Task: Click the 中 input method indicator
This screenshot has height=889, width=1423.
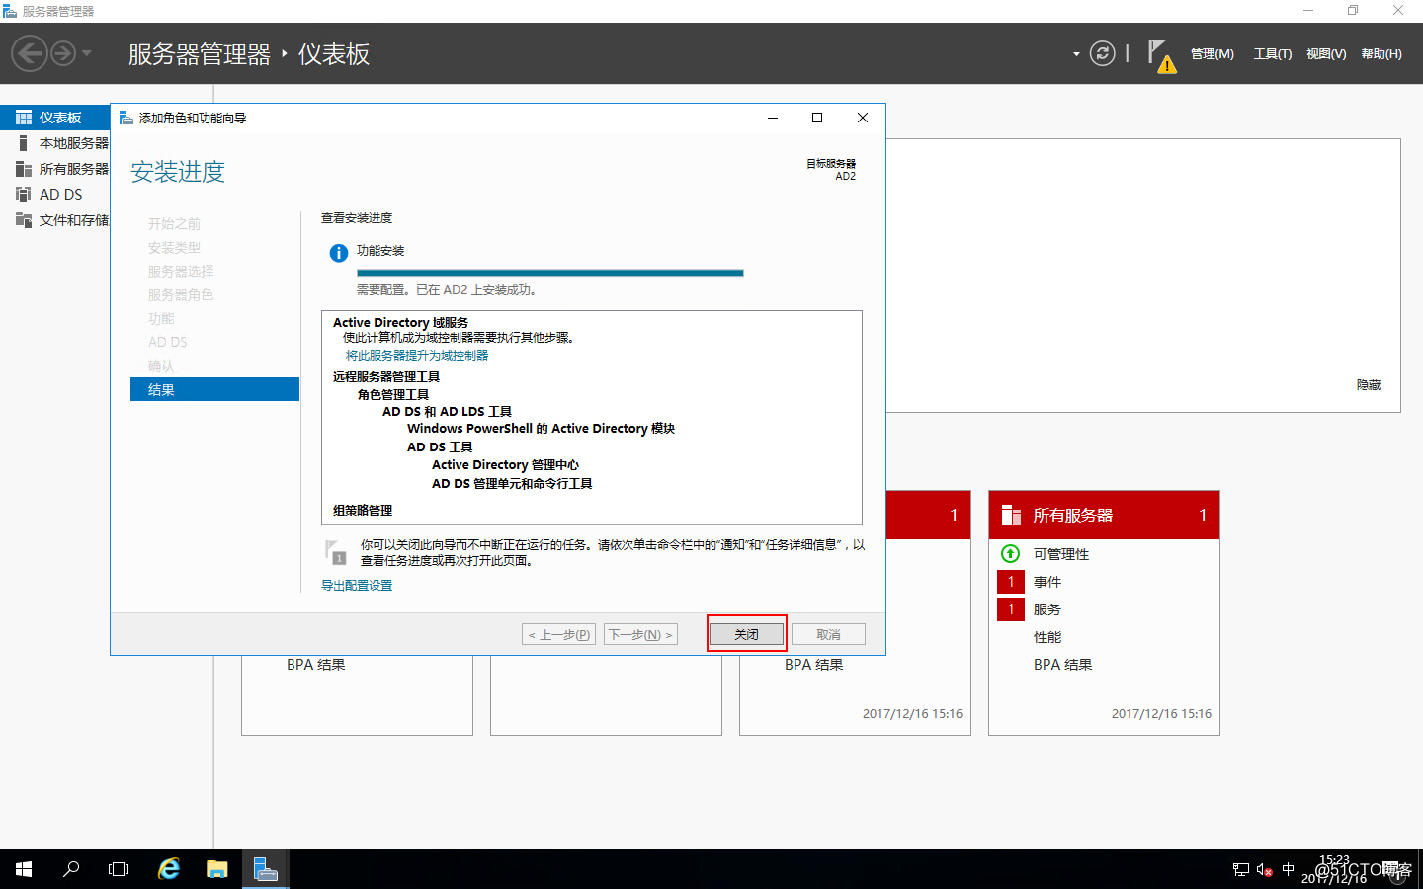Action: click(1288, 869)
